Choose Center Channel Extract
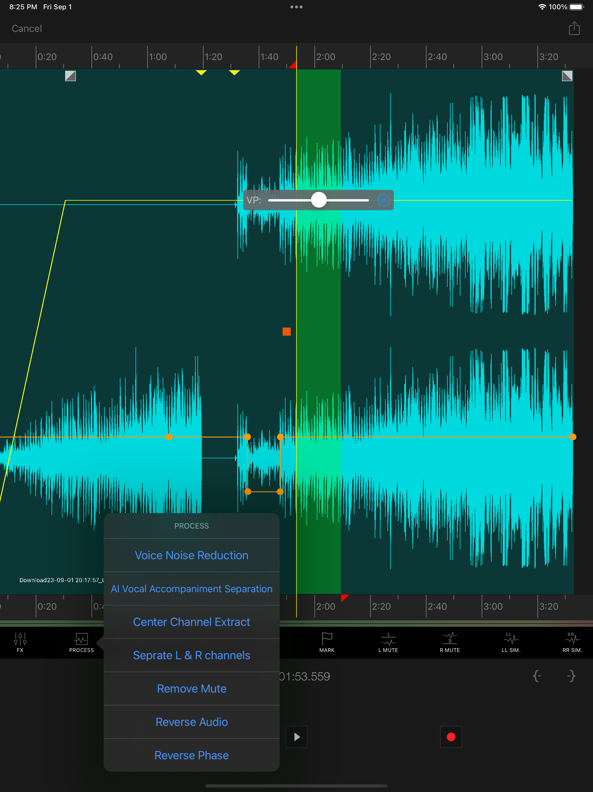 coord(192,622)
